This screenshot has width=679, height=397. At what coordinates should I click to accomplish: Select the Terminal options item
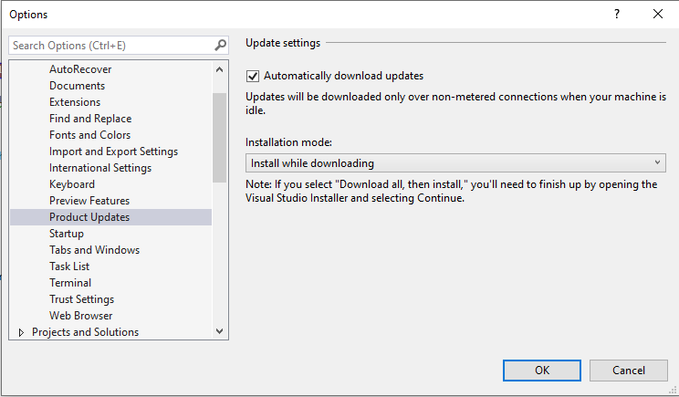(70, 283)
